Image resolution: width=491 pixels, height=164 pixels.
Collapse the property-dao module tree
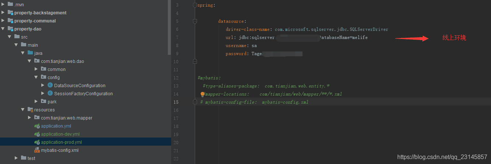[3, 29]
